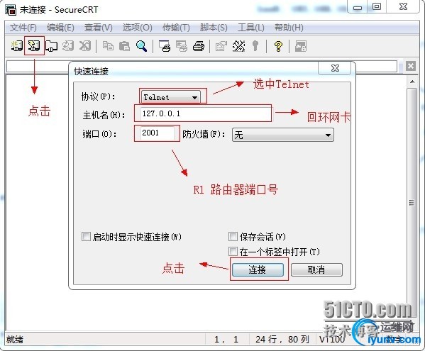This screenshot has height=351, width=425.
Task: Enable show quick connect on startup checkbox
Action: (x=86, y=236)
